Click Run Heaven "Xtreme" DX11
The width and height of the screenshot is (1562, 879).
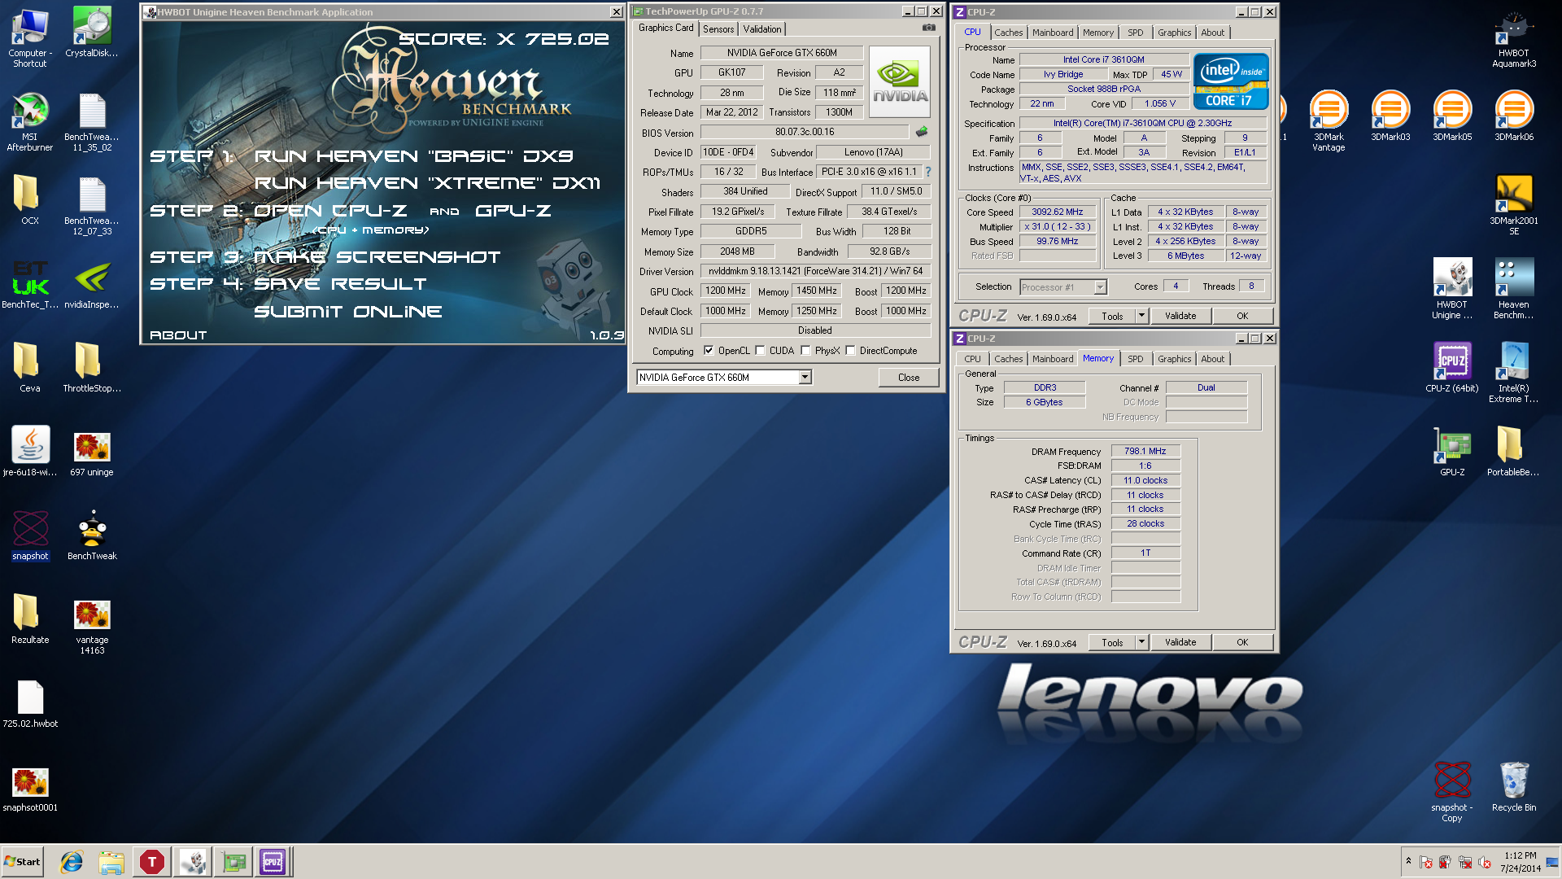pyautogui.click(x=427, y=182)
